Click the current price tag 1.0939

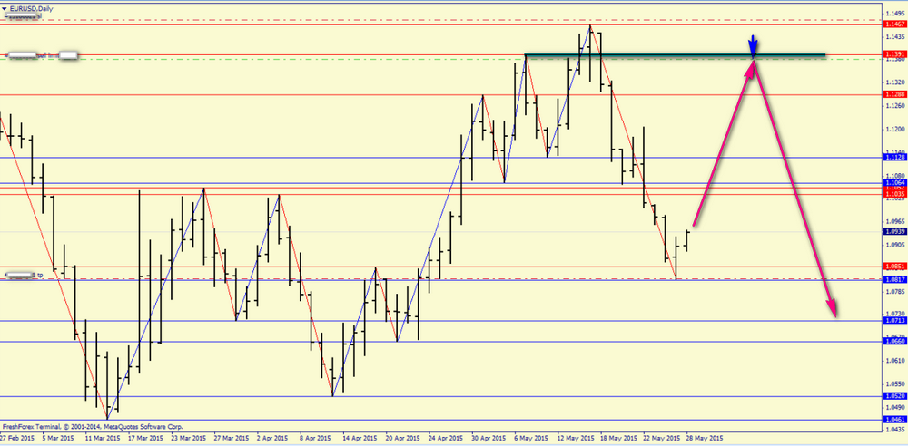coord(895,231)
